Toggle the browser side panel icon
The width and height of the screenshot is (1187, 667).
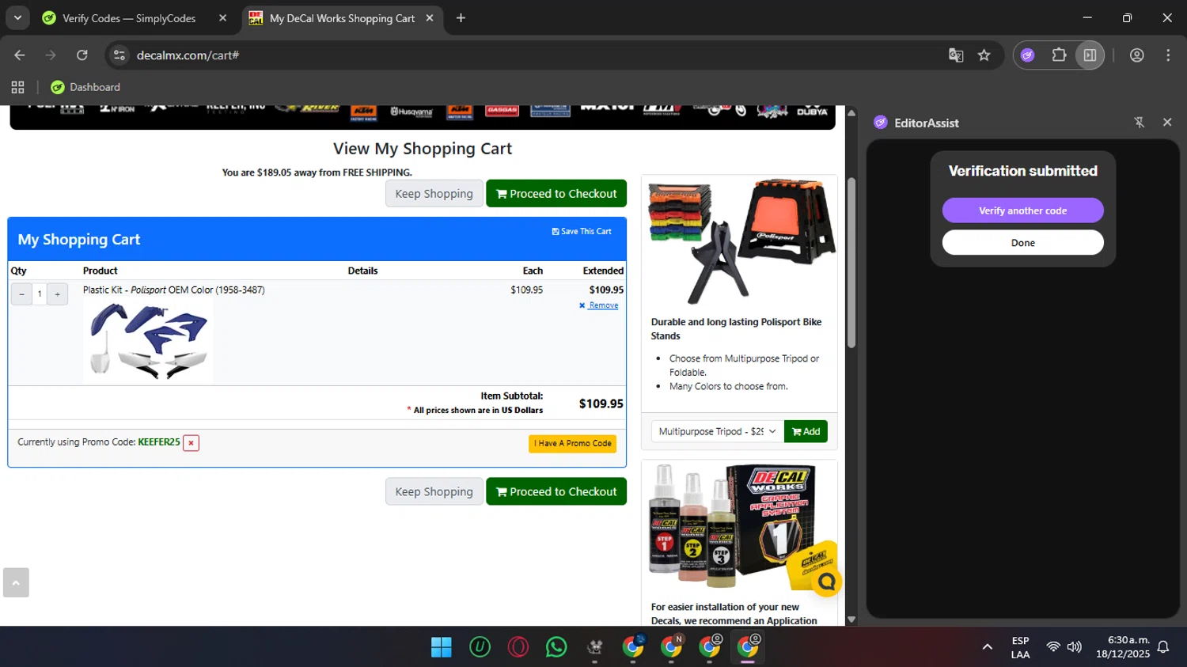tap(1090, 55)
